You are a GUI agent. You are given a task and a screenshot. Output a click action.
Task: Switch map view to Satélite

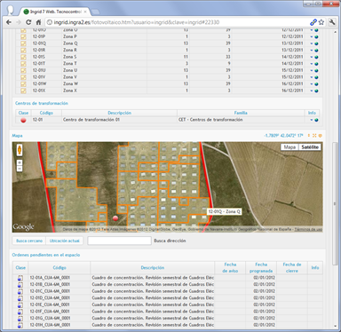310,147
